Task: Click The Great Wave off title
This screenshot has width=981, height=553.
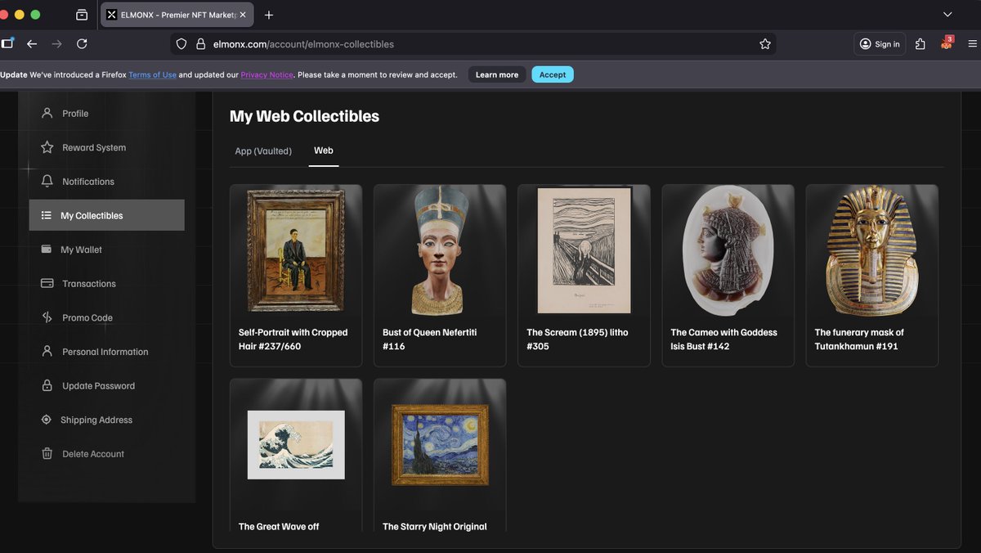Action: tap(279, 527)
